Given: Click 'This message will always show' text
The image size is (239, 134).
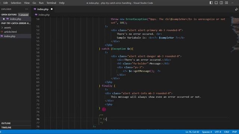Looking at the screenshot, I should coord(133,97).
